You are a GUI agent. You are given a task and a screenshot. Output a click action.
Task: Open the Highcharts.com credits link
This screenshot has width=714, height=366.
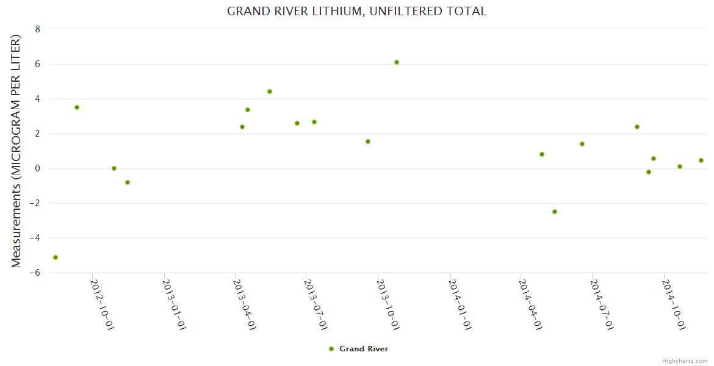click(685, 361)
